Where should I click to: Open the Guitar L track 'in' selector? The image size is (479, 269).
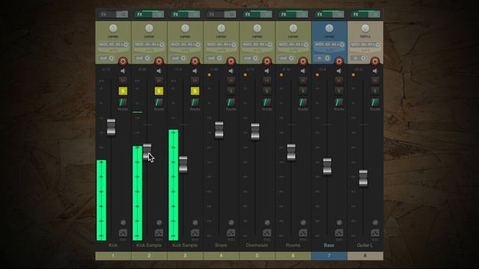click(x=359, y=58)
